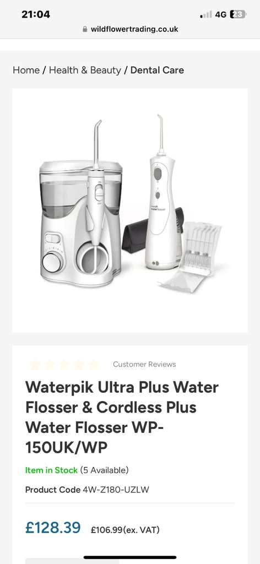Tap the 4G network indicator
The height and width of the screenshot is (564, 260).
point(221,14)
